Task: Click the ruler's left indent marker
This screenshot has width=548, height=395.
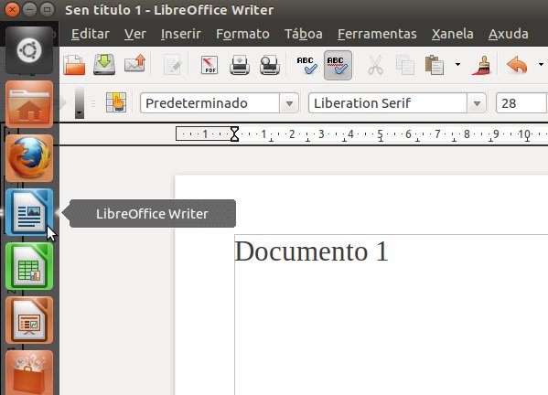Action: [234, 134]
